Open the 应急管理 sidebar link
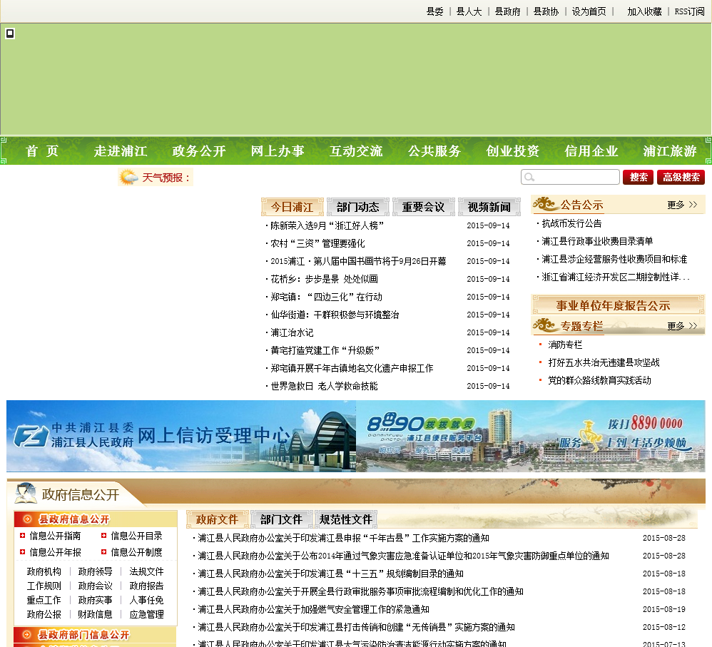The image size is (712, 647). [146, 614]
